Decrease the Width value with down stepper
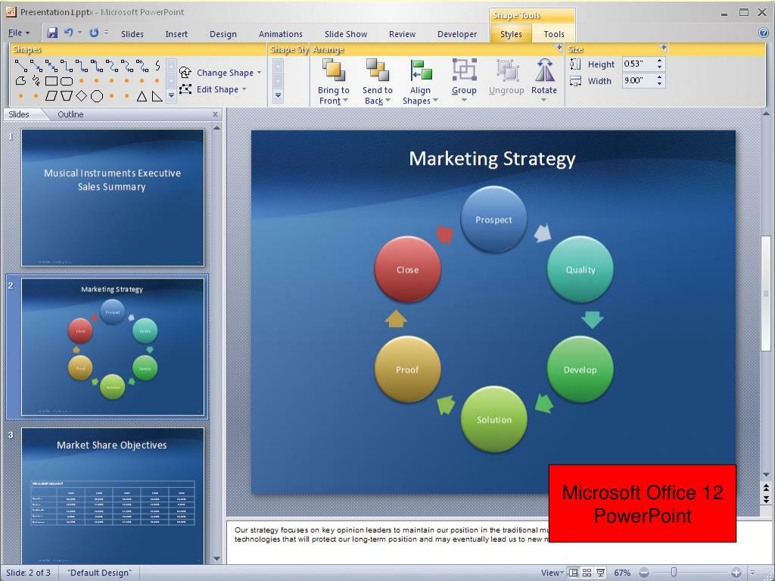 pos(659,84)
